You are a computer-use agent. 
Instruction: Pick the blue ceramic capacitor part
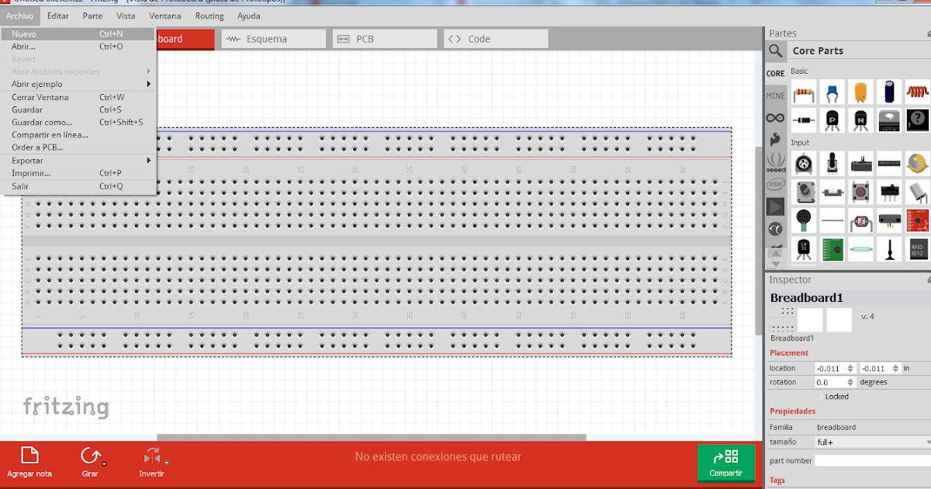click(x=832, y=93)
